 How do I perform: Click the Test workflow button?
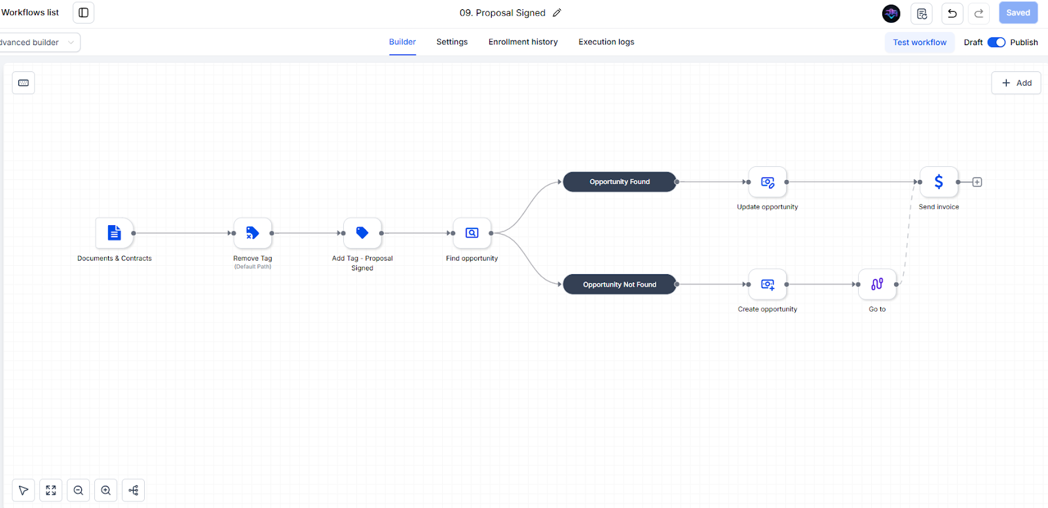tap(920, 43)
